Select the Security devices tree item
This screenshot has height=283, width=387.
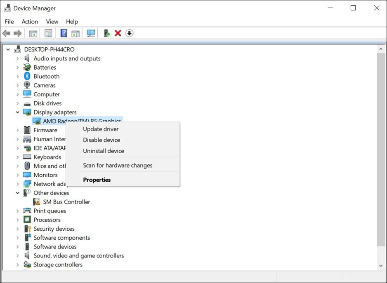point(54,229)
